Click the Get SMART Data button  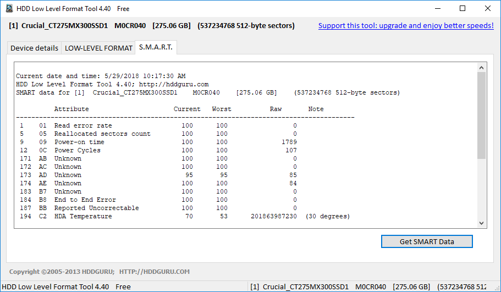click(x=427, y=241)
